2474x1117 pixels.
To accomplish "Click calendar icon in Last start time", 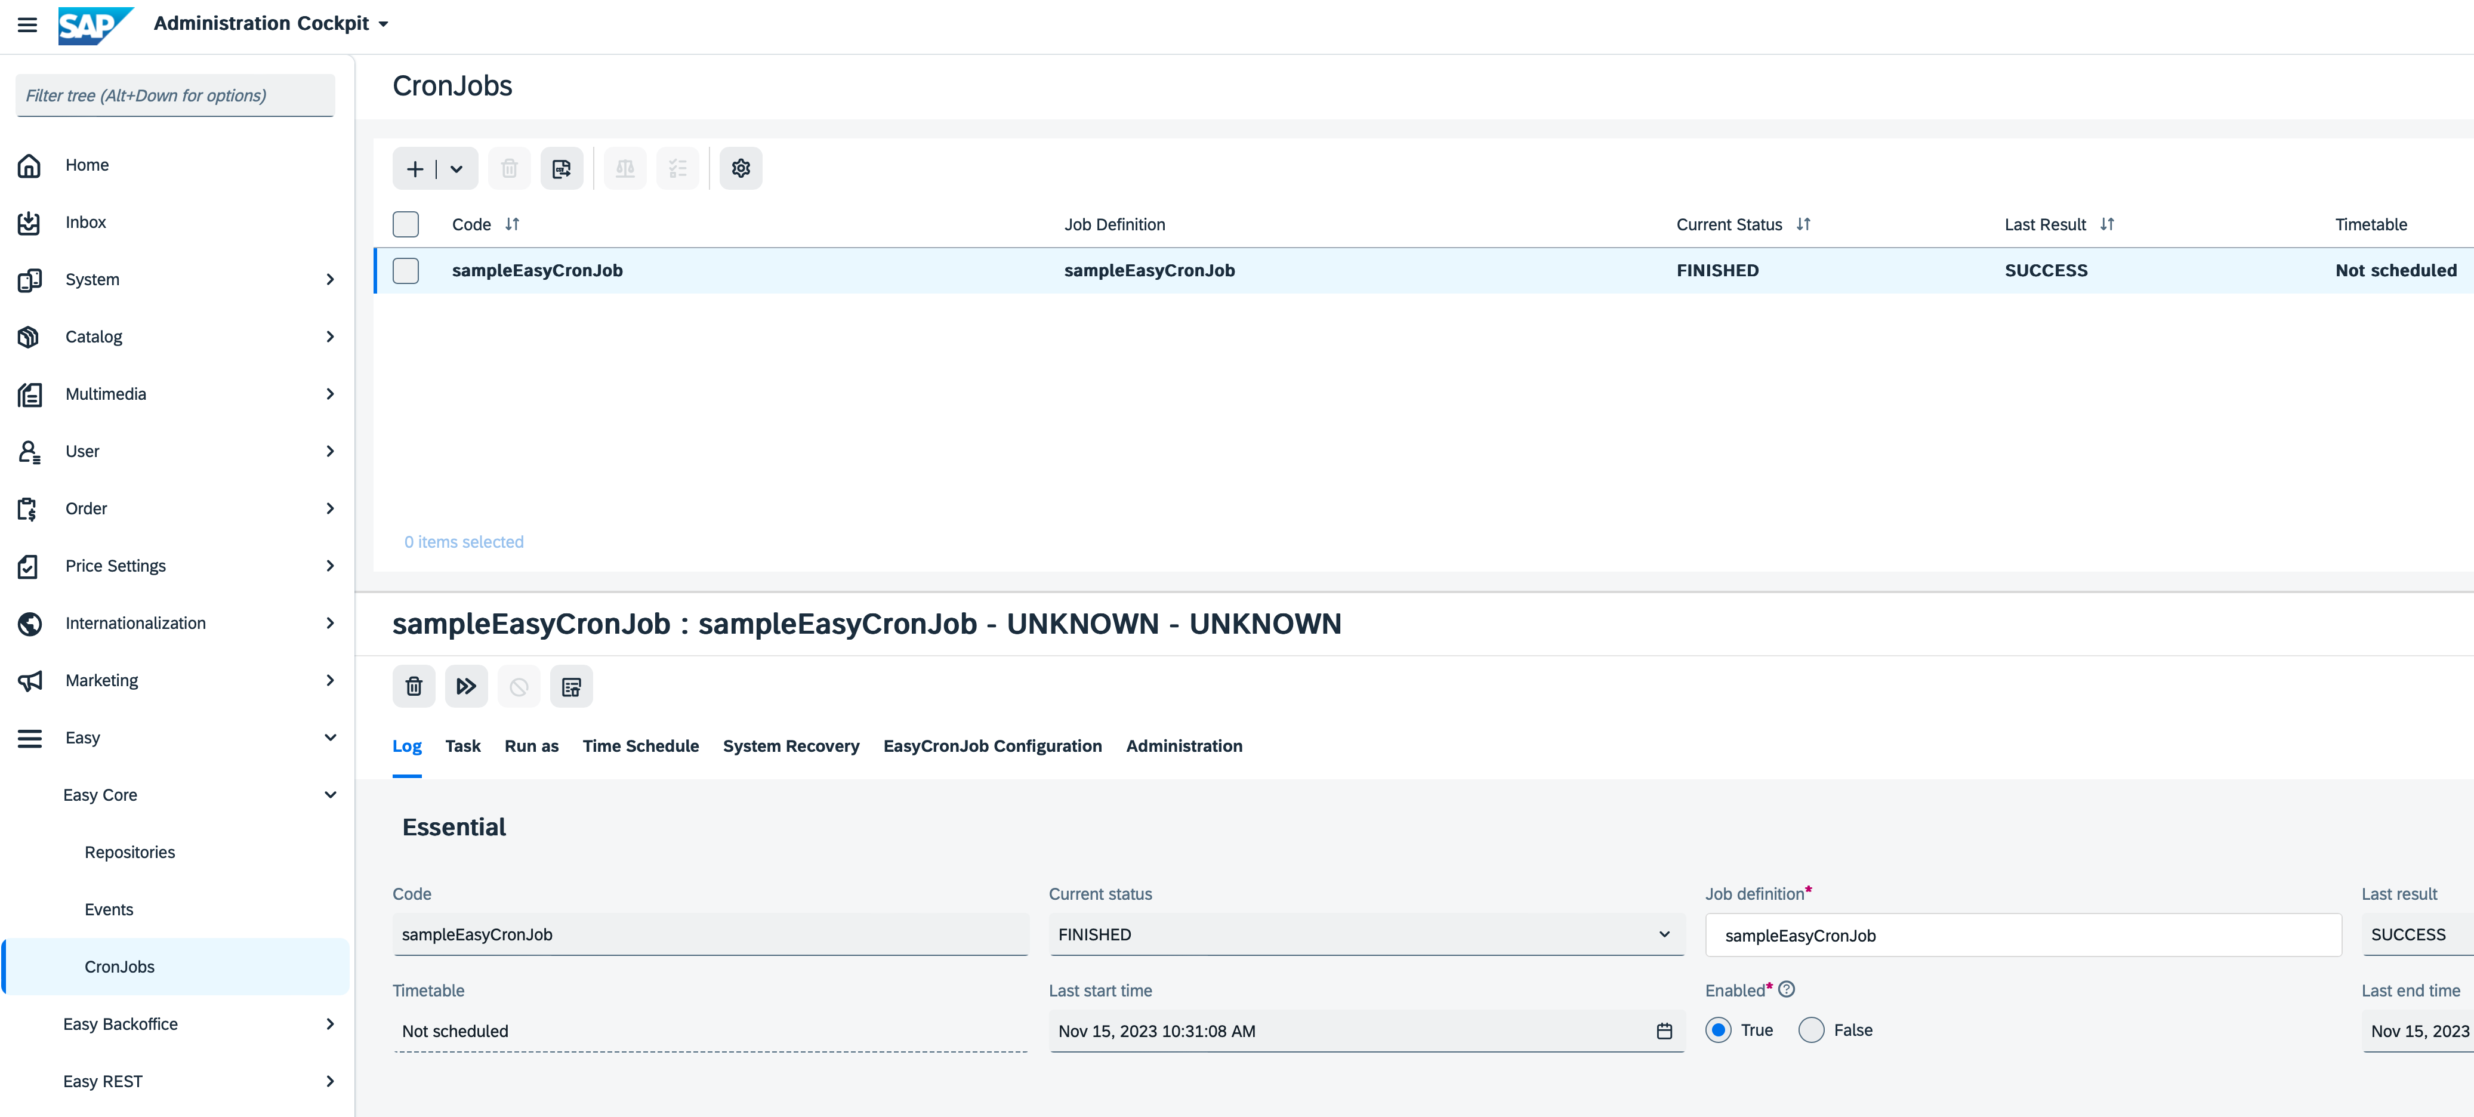I will tap(1664, 1030).
